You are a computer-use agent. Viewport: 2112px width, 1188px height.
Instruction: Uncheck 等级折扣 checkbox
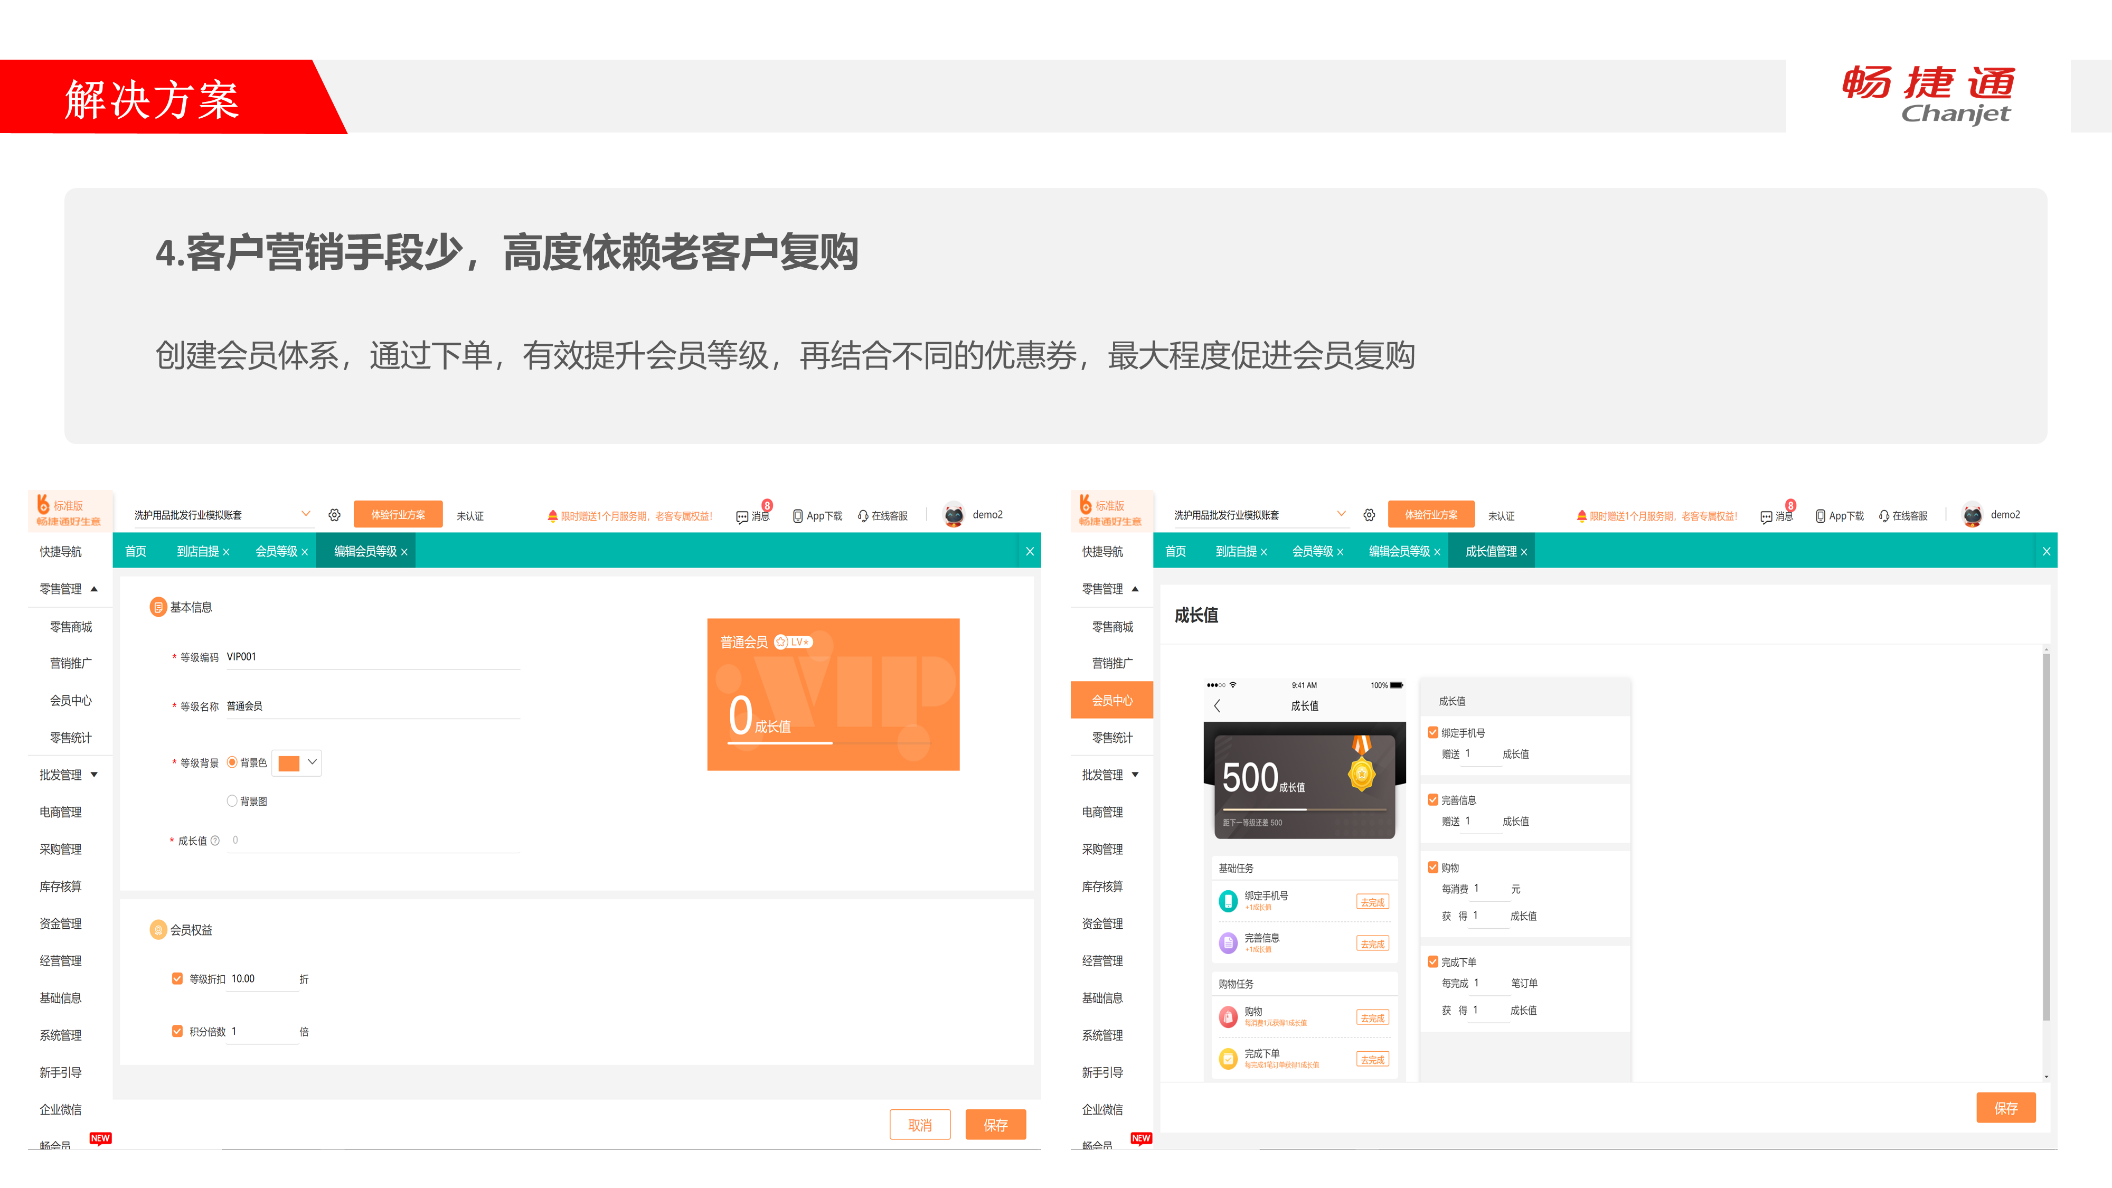(177, 978)
